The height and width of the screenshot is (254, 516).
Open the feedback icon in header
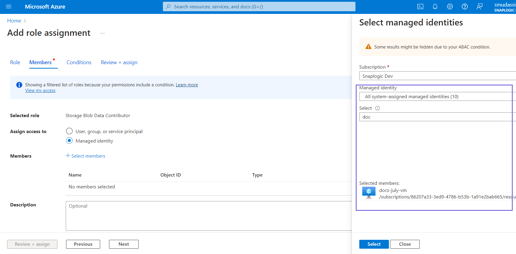pyautogui.click(x=479, y=7)
